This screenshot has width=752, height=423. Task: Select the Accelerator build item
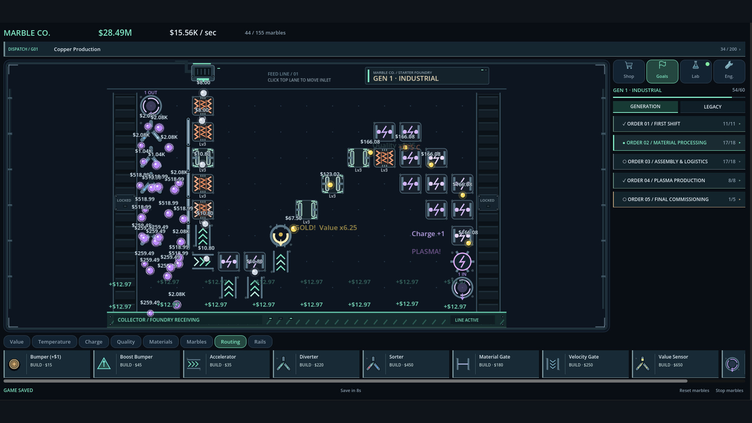click(x=226, y=364)
